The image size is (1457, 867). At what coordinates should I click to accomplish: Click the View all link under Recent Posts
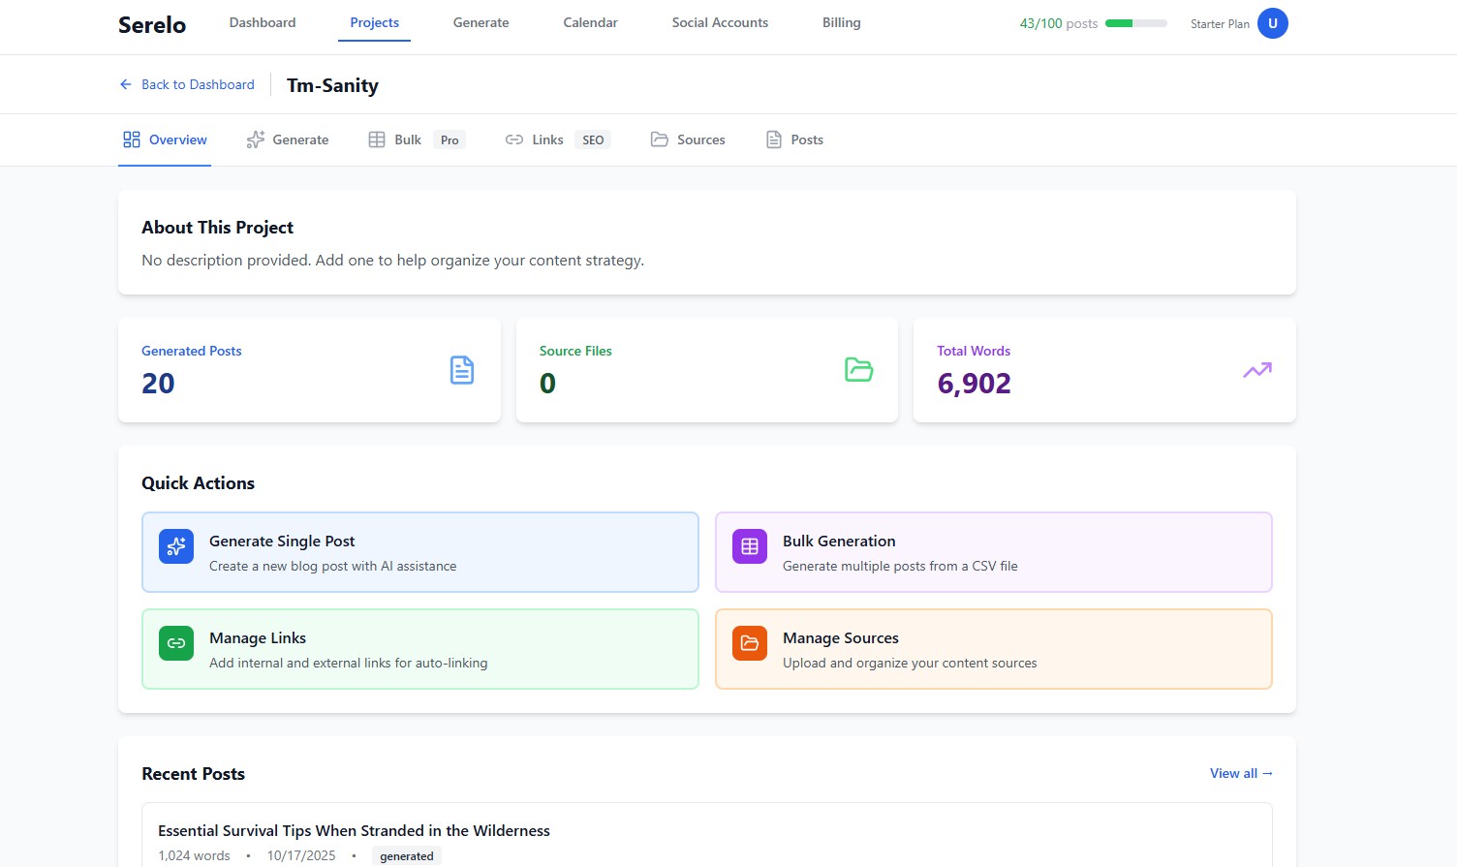click(x=1240, y=773)
